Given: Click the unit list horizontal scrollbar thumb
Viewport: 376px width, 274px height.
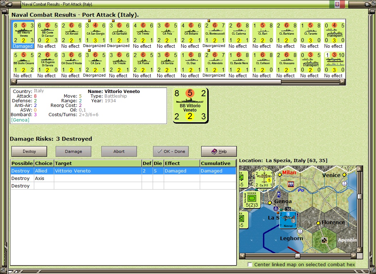Looking at the screenshot, I should 149,82.
